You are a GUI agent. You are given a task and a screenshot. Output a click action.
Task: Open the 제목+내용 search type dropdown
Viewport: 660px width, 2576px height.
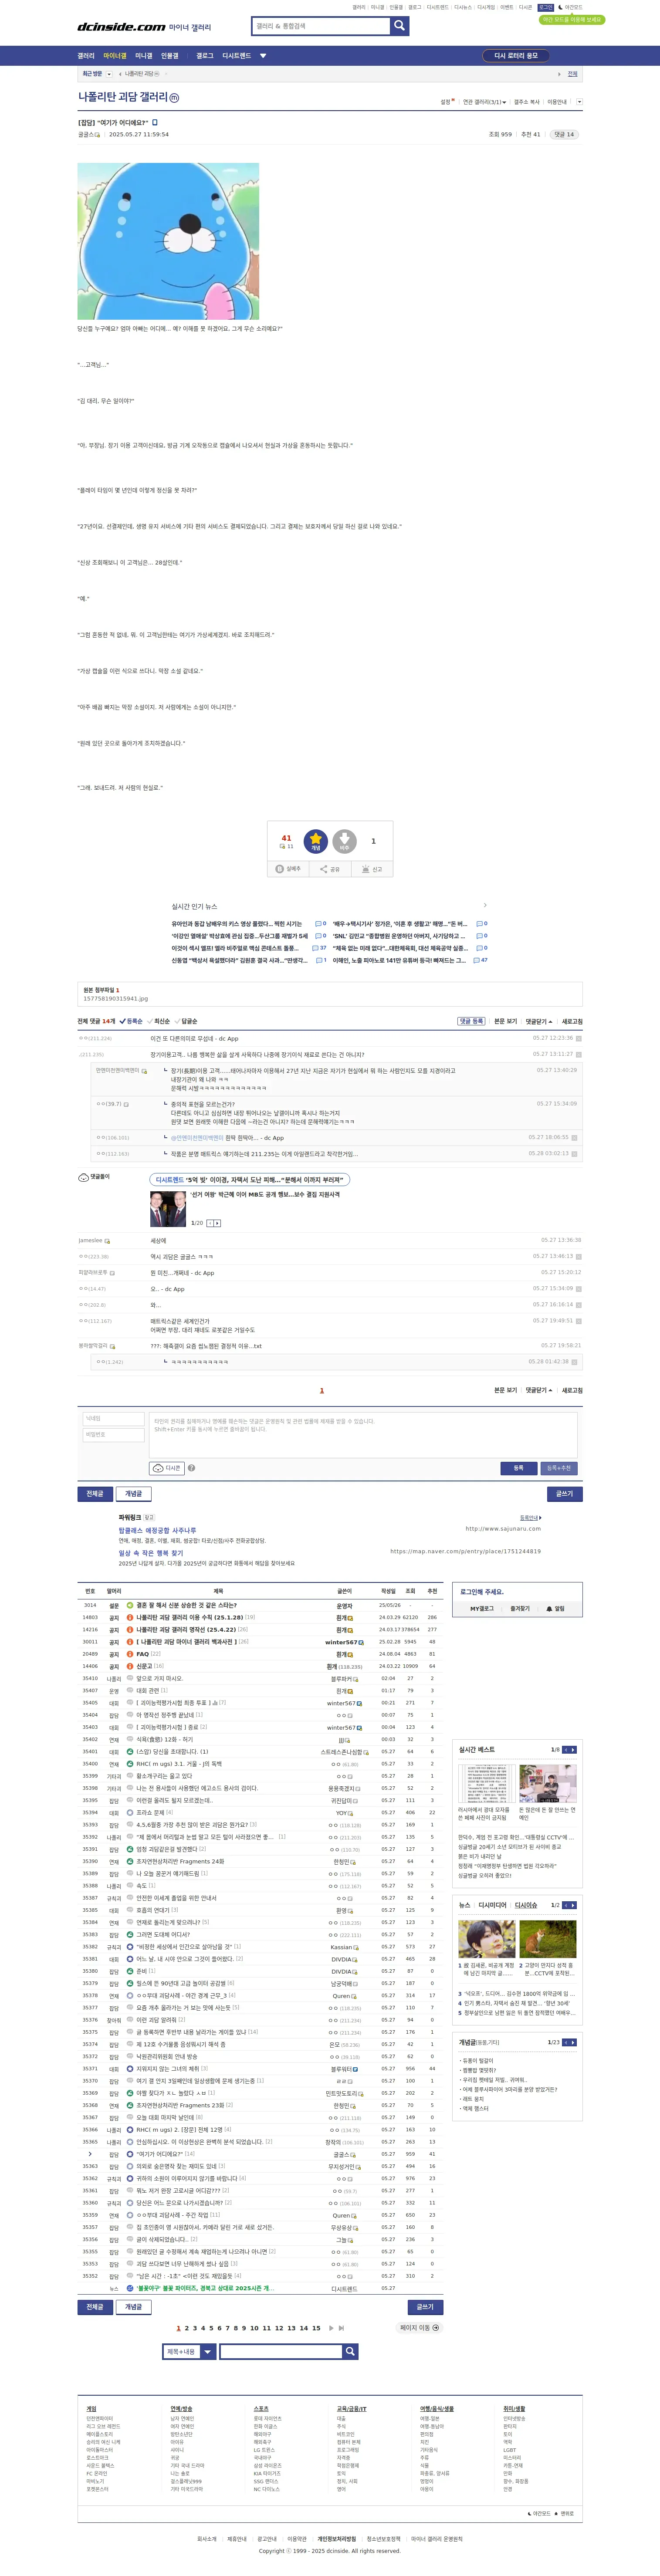click(189, 2352)
